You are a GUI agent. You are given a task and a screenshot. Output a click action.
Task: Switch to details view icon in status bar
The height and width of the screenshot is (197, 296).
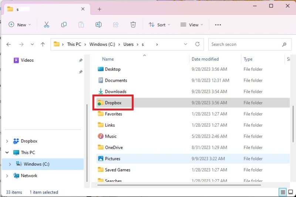click(x=283, y=192)
